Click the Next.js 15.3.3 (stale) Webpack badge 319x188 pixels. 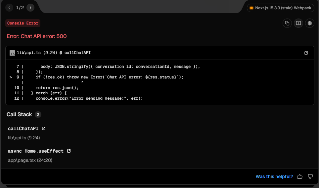tap(280, 8)
